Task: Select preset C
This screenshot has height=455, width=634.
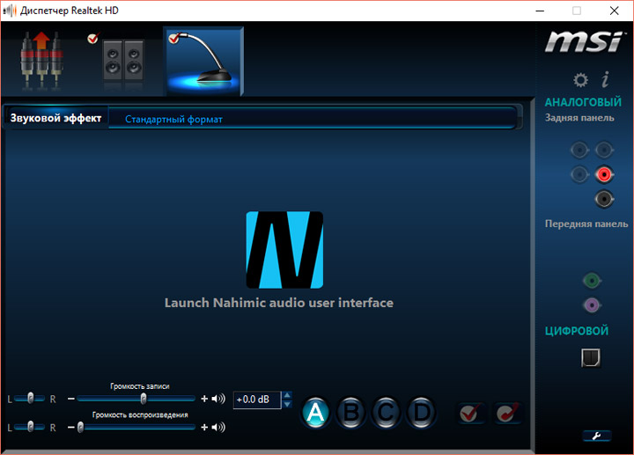Action: tap(387, 413)
